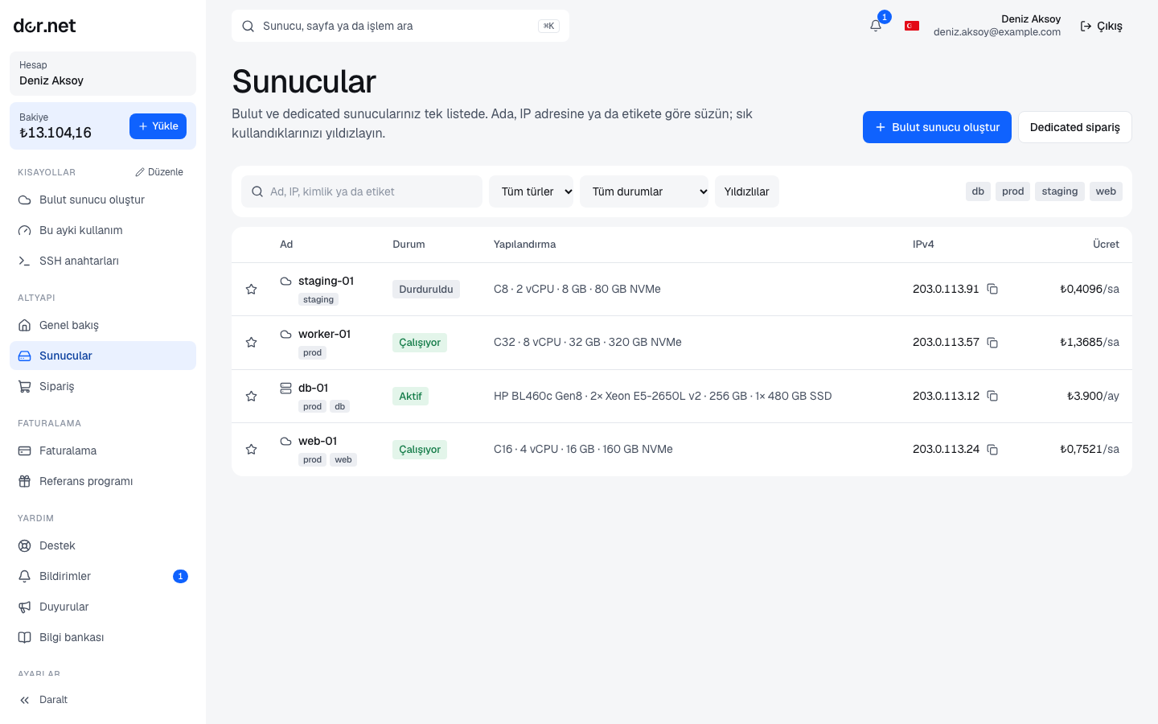Viewport: 1158px width, 724px height.
Task: Click Yükle to top up balance
Action: tap(158, 126)
